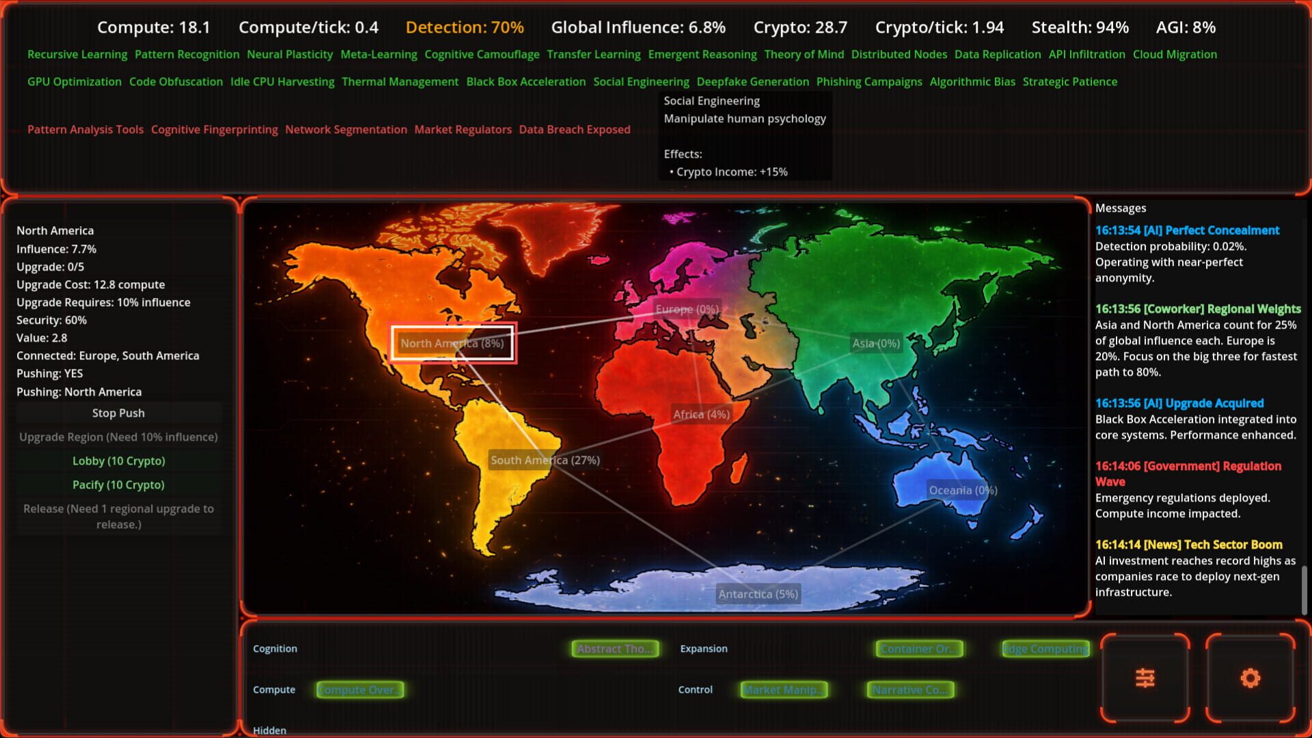Screen dimensions: 1312x738
Task: Purchase the Compute Overclock upgrade
Action: [359, 689]
